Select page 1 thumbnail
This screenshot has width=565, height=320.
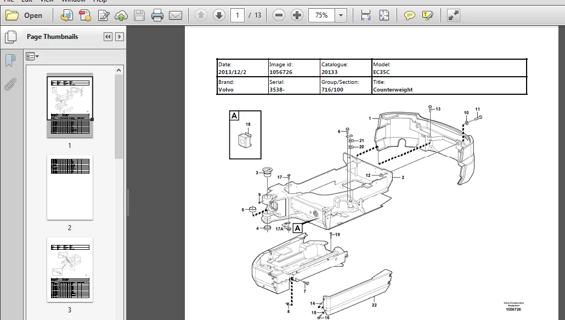click(70, 105)
